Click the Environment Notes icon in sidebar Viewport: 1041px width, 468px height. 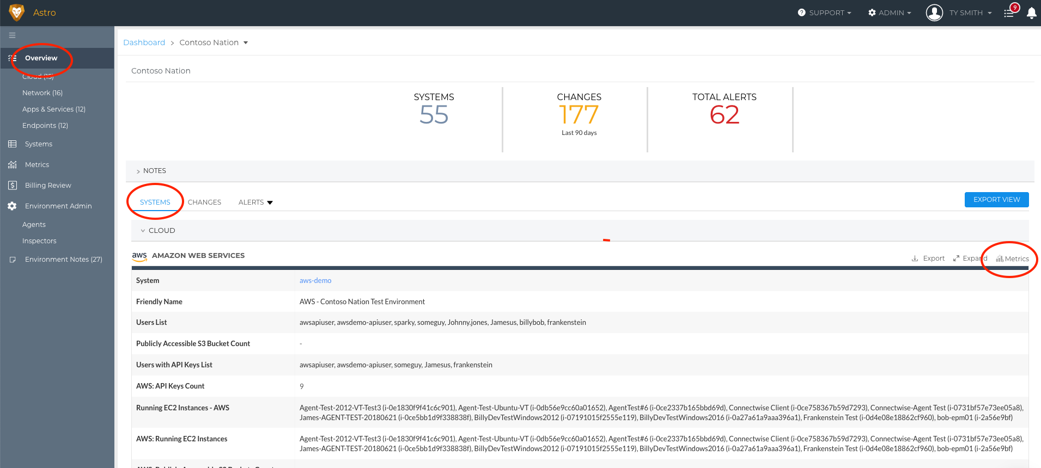point(12,260)
